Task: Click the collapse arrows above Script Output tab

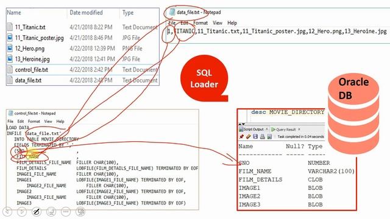Action: click(242, 124)
